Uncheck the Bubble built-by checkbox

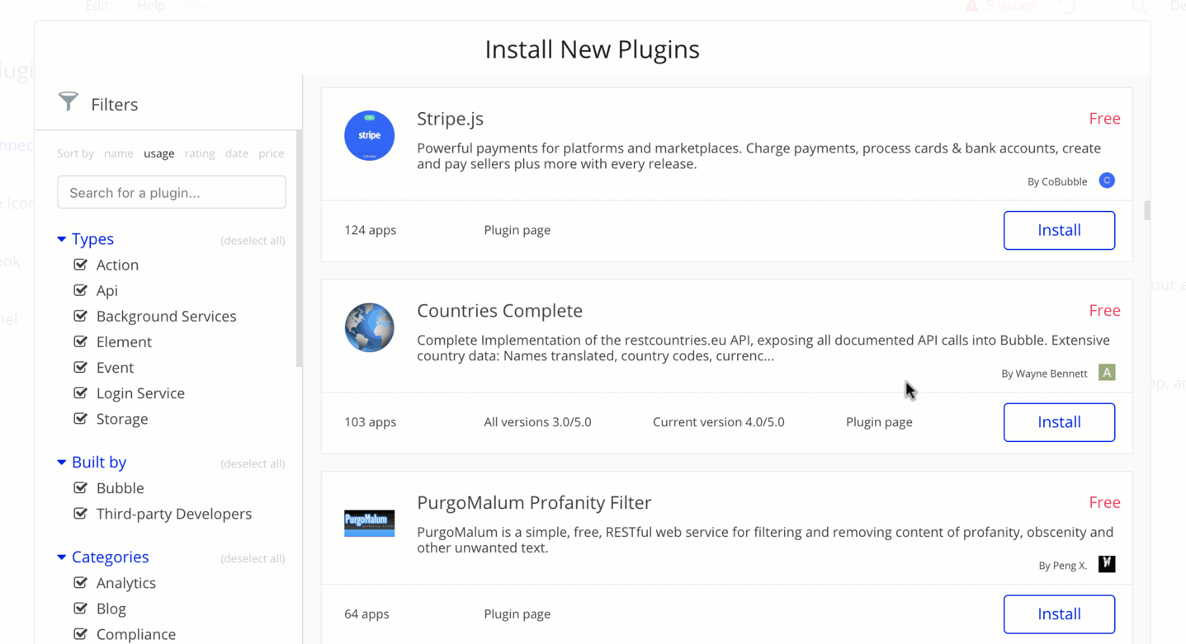coord(80,487)
